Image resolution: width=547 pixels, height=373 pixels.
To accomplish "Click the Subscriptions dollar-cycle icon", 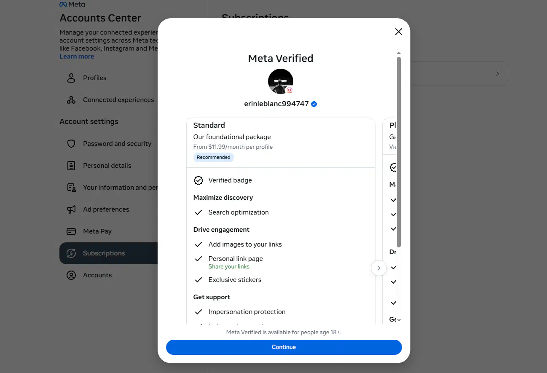I will click(x=71, y=253).
